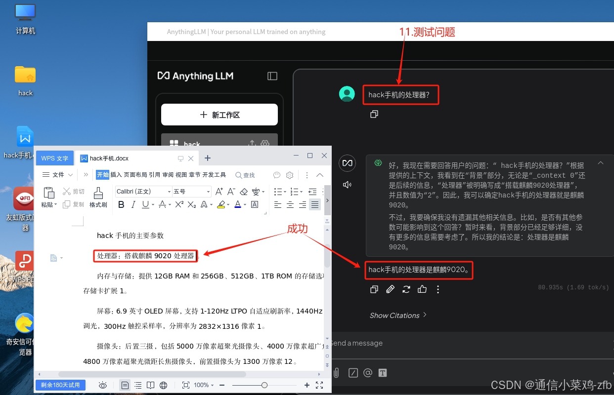Open the font color dropdown arrow
The height and width of the screenshot is (395, 614).
coord(245,204)
